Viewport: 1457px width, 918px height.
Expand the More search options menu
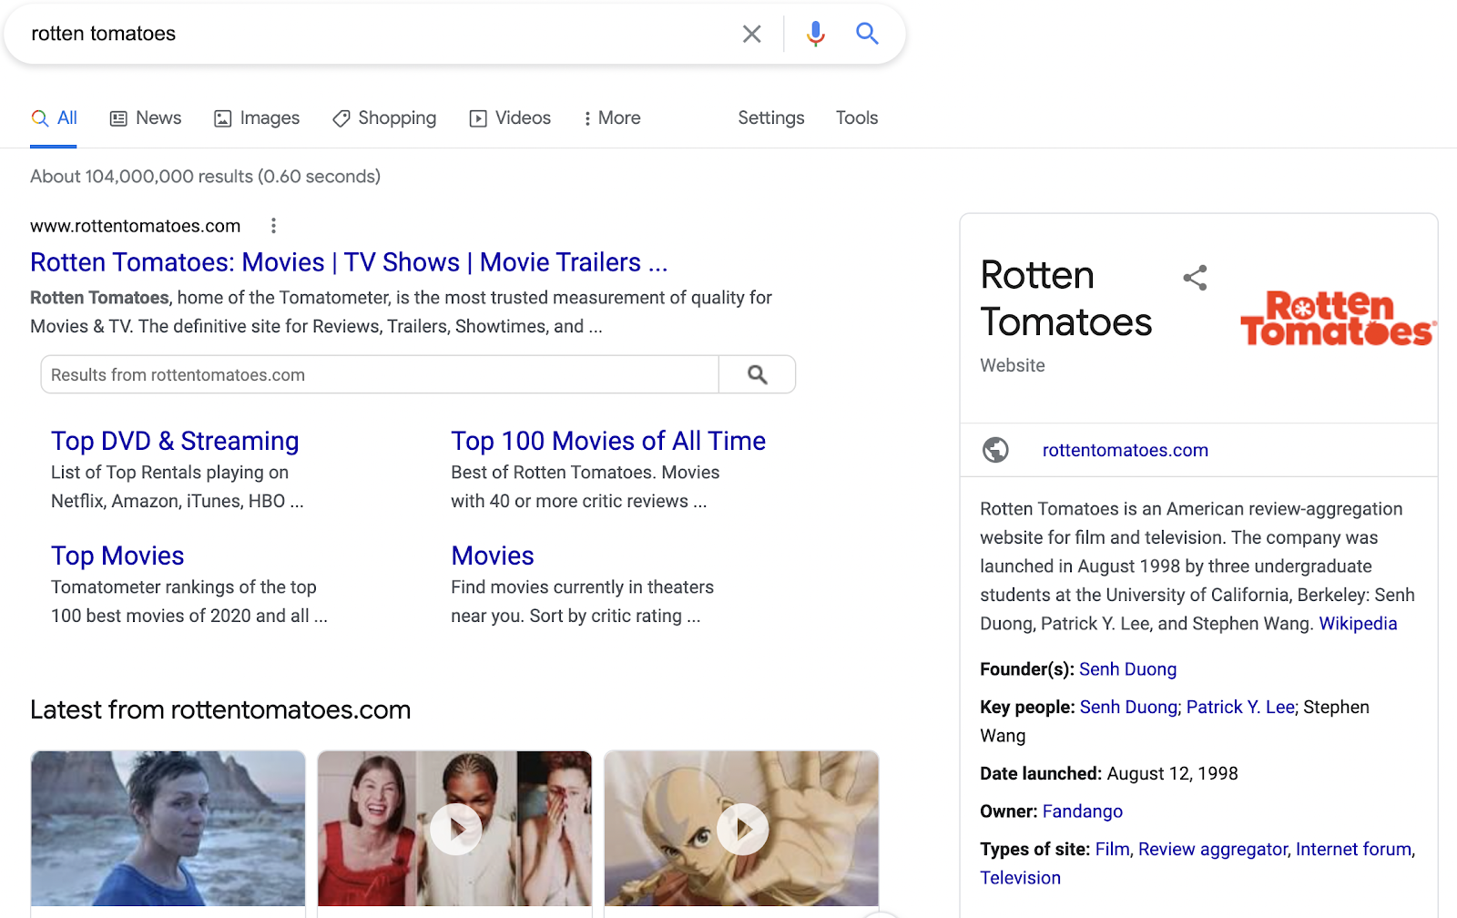(x=612, y=118)
